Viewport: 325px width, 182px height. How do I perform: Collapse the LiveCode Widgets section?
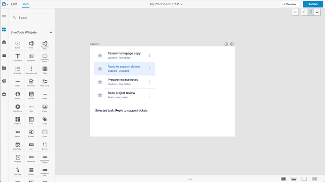(51, 32)
